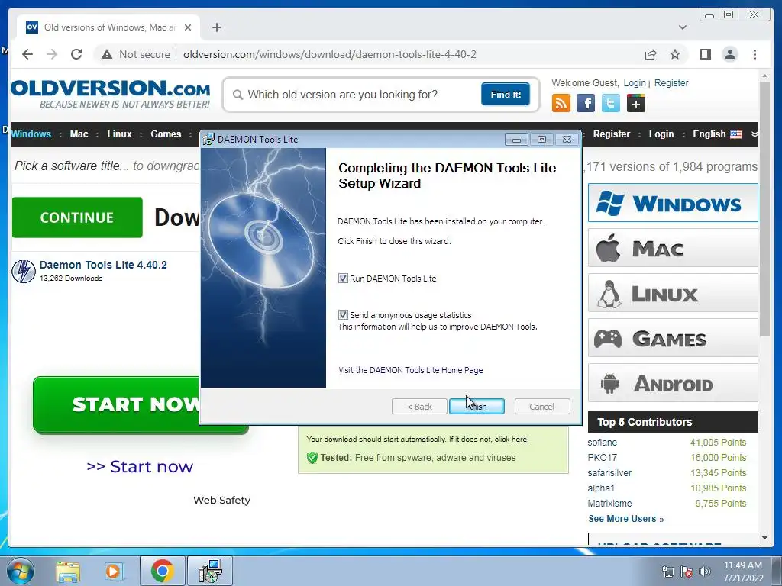Click the Chrome address bar URL
The image size is (782, 586).
[x=330, y=54]
